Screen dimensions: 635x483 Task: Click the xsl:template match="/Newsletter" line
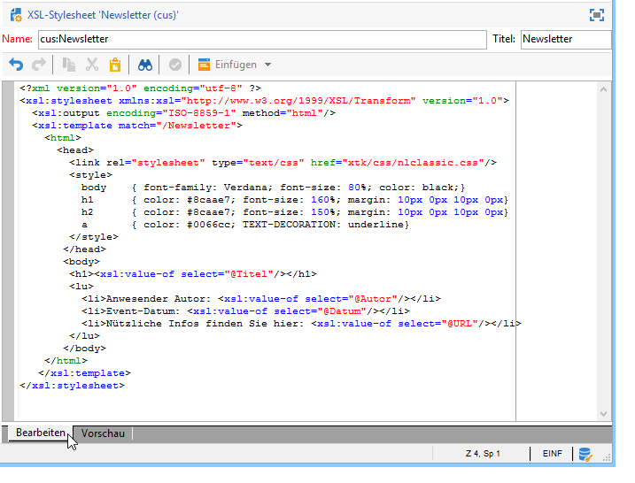[137, 126]
